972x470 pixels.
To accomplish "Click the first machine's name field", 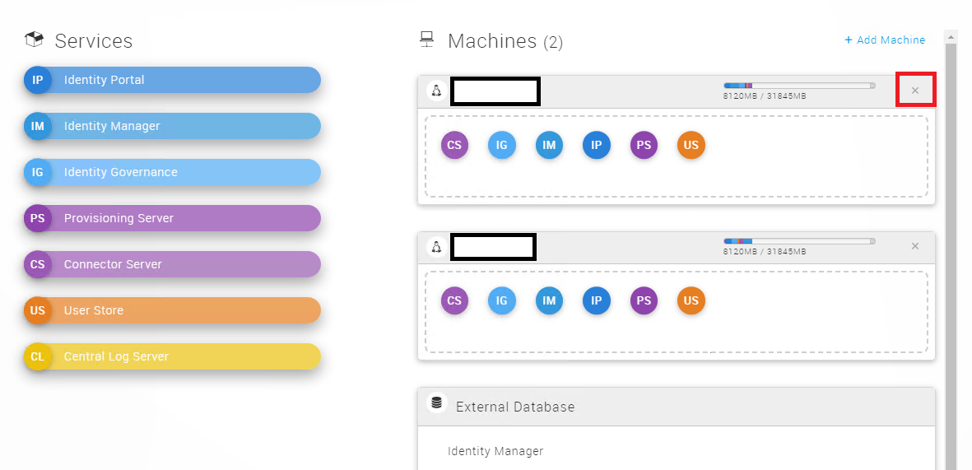I will [495, 91].
